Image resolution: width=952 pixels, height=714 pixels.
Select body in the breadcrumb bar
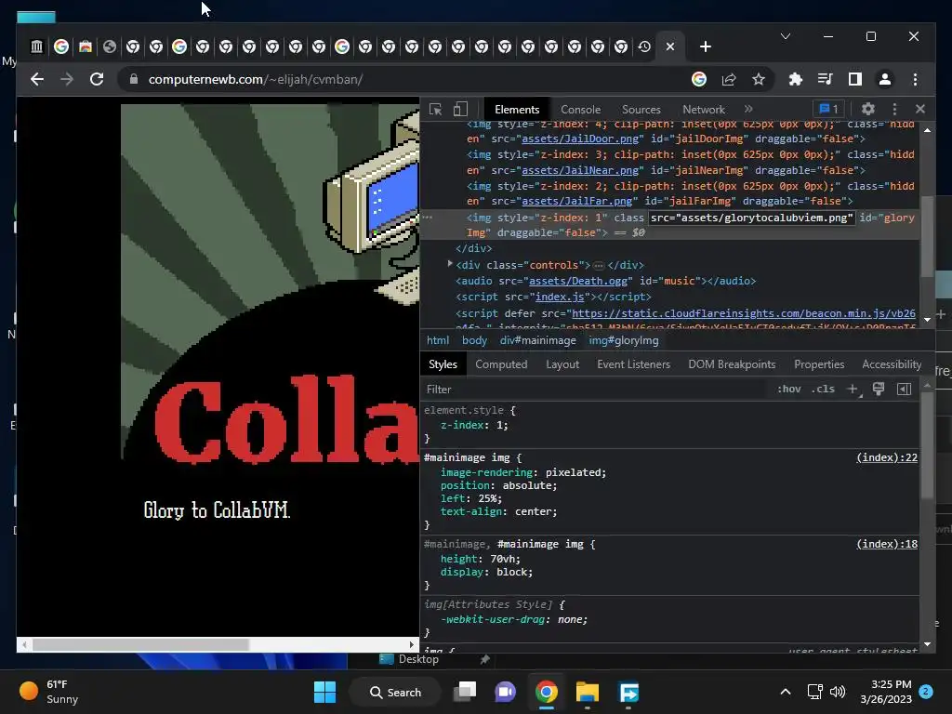click(x=474, y=340)
